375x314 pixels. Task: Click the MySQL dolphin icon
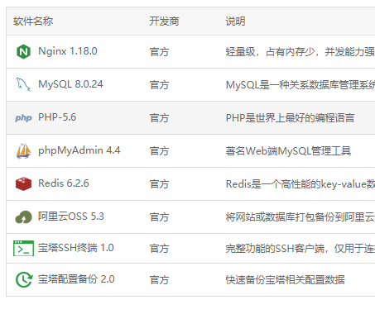coord(23,84)
